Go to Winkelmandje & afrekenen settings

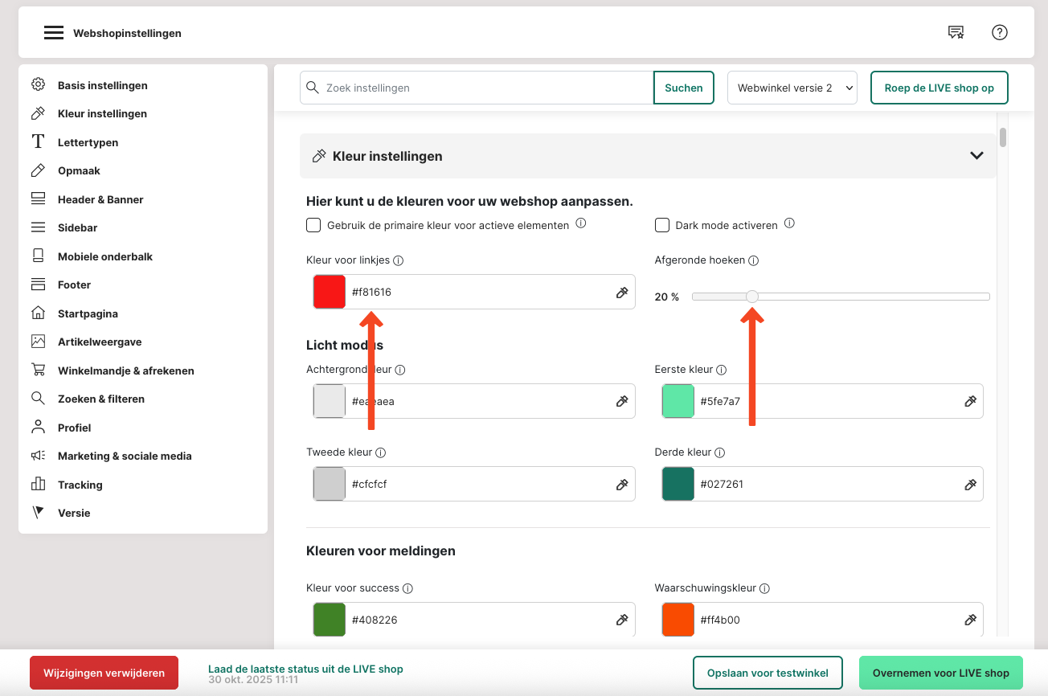click(x=125, y=371)
